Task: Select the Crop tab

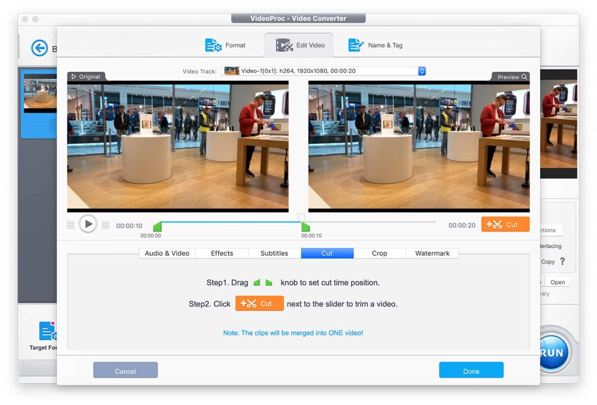Action: [379, 253]
